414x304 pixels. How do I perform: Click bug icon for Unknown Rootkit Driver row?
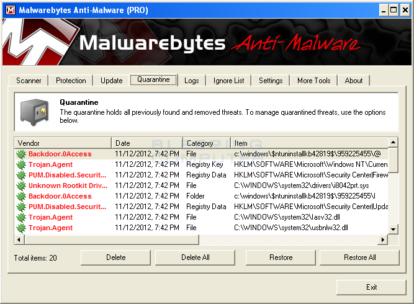tap(21, 186)
